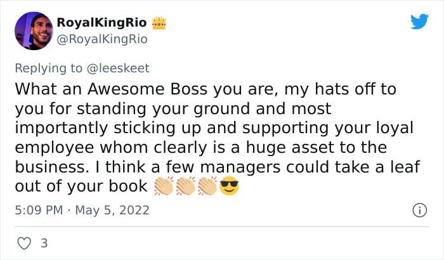Open the bold RoyalKingRio display name
Image resolution: width=444 pixels, height=260 pixels.
pos(102,23)
